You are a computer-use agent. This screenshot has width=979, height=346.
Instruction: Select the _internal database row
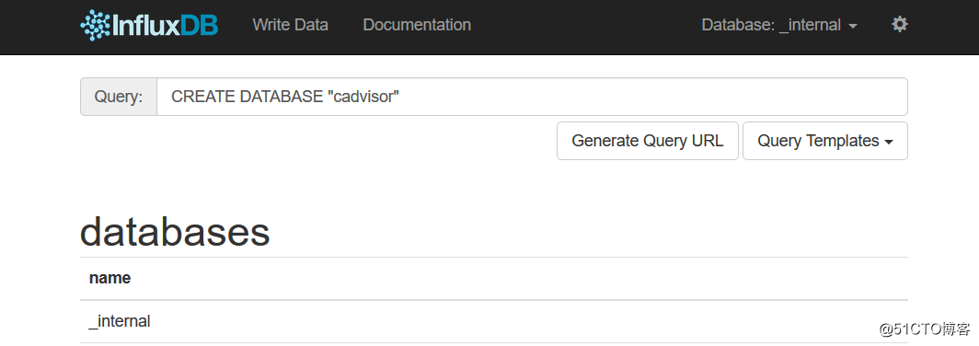494,322
